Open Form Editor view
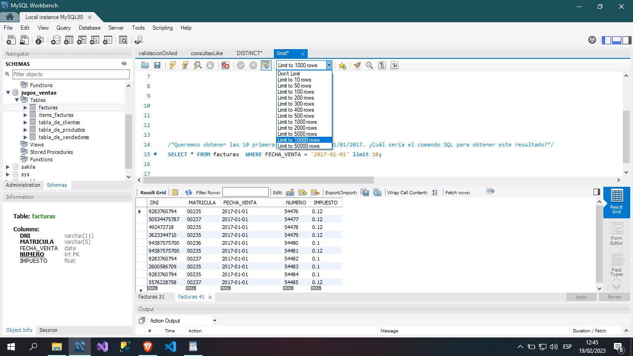The height and width of the screenshot is (356, 633). (x=616, y=233)
